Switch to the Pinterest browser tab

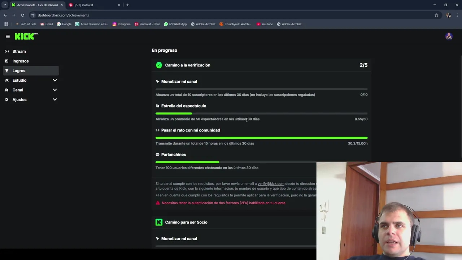coord(95,5)
